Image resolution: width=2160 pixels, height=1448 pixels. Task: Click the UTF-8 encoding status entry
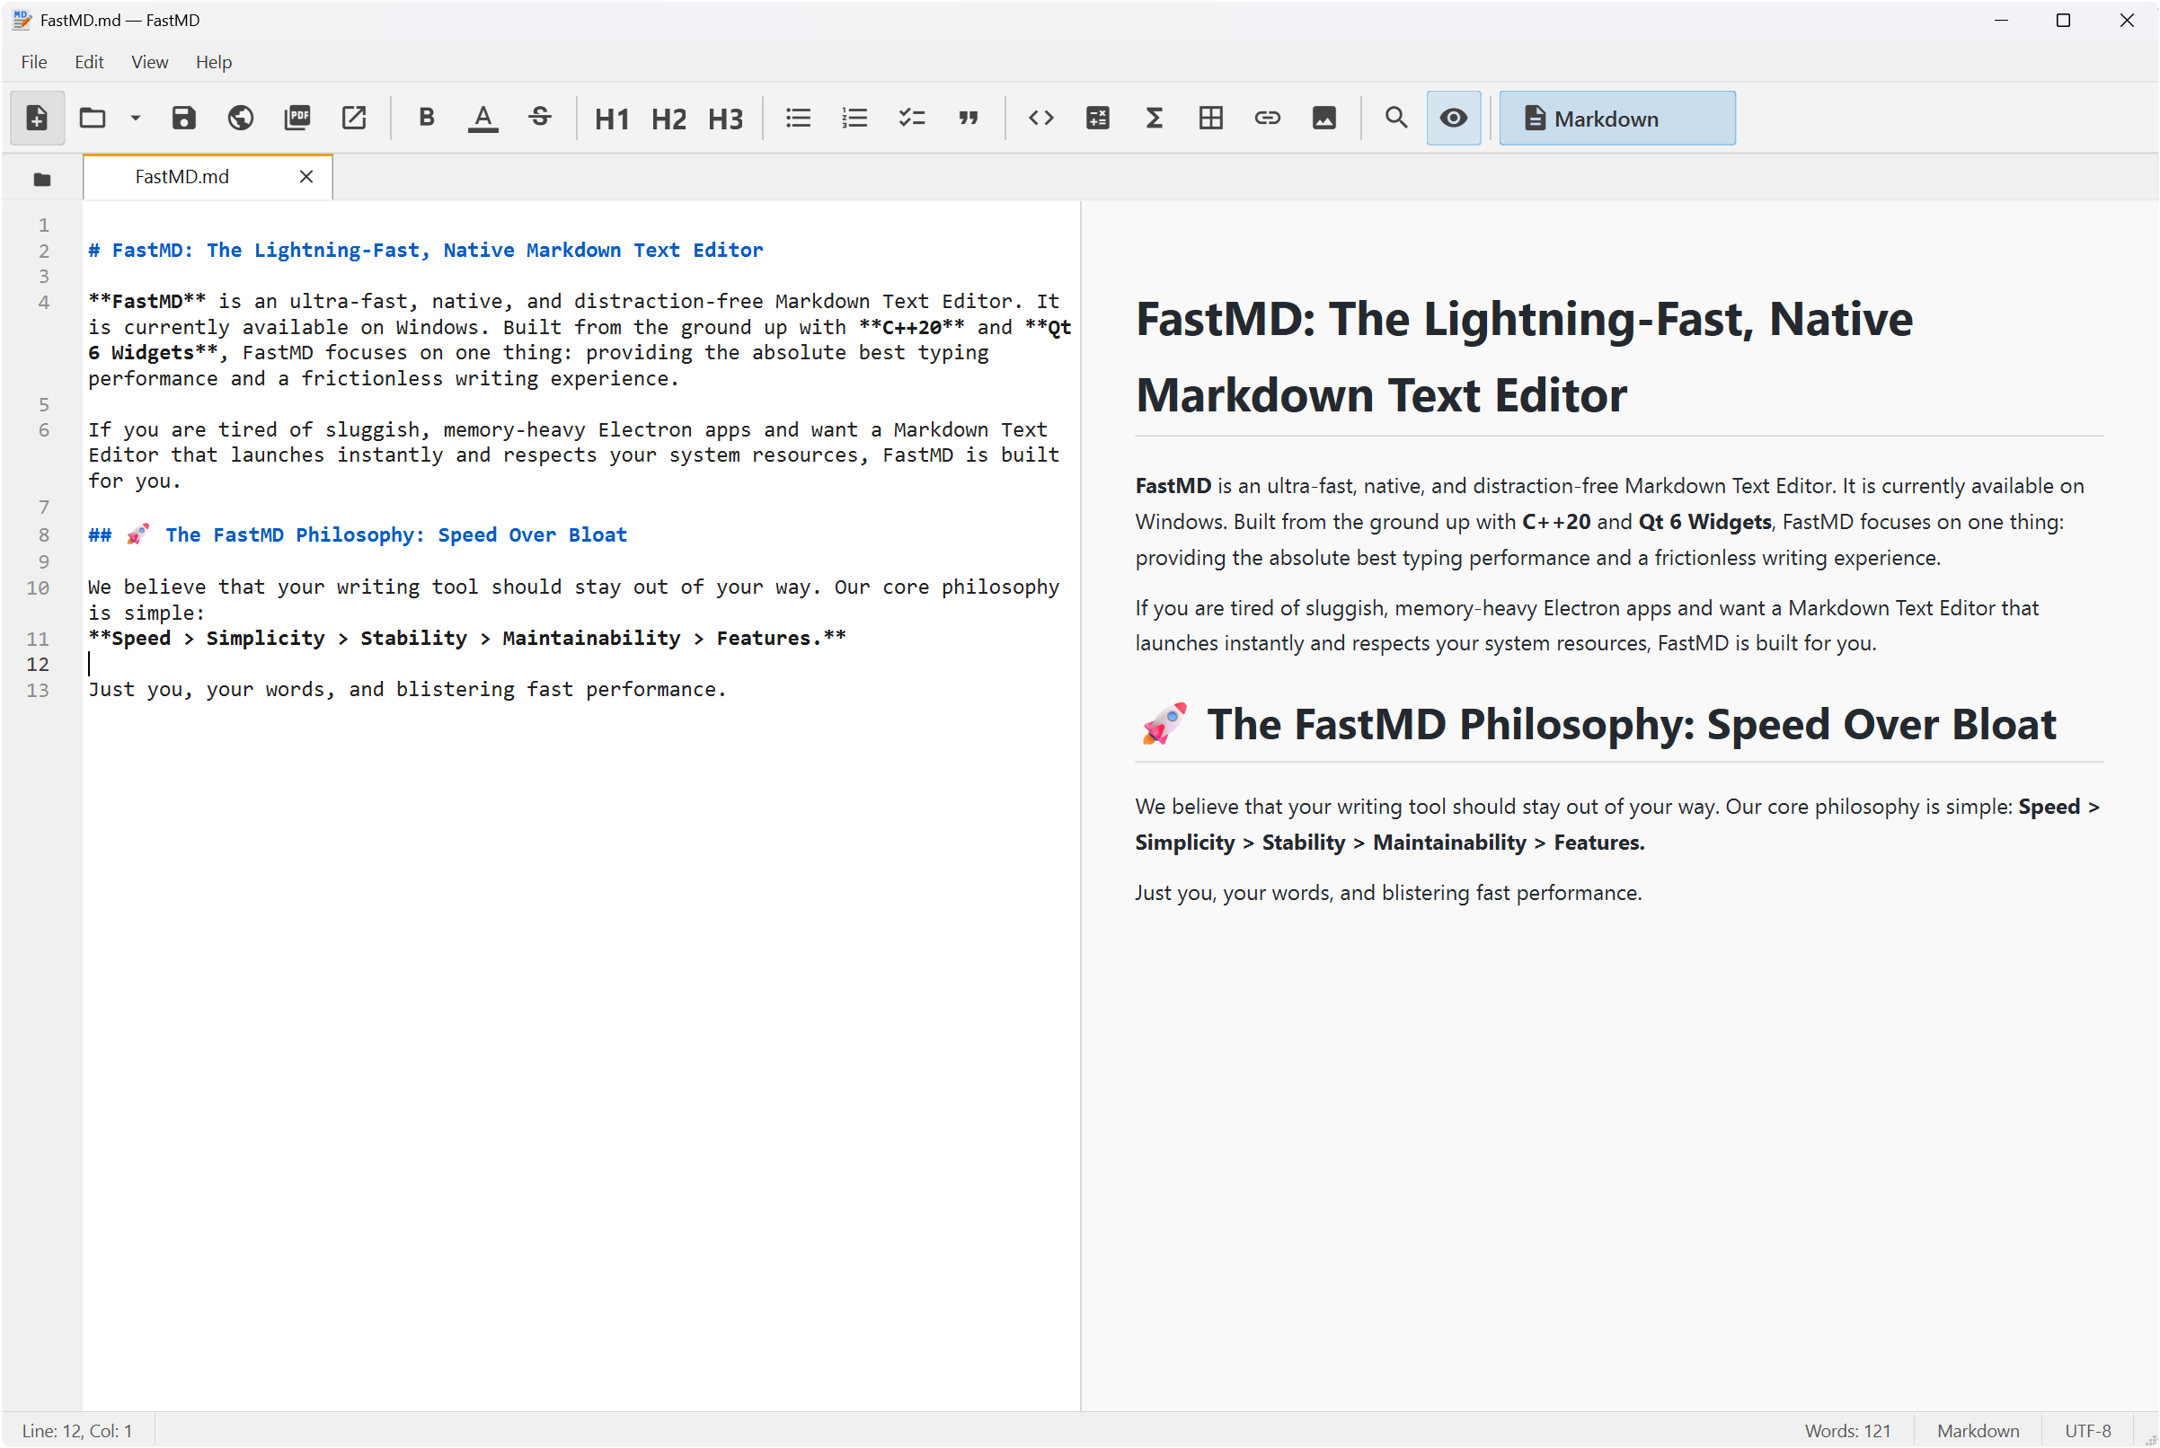click(2088, 1430)
